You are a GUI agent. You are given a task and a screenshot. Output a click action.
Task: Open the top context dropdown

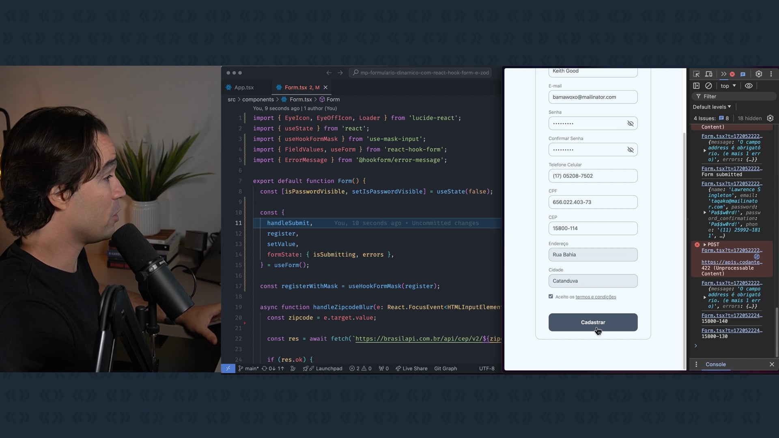click(x=728, y=86)
